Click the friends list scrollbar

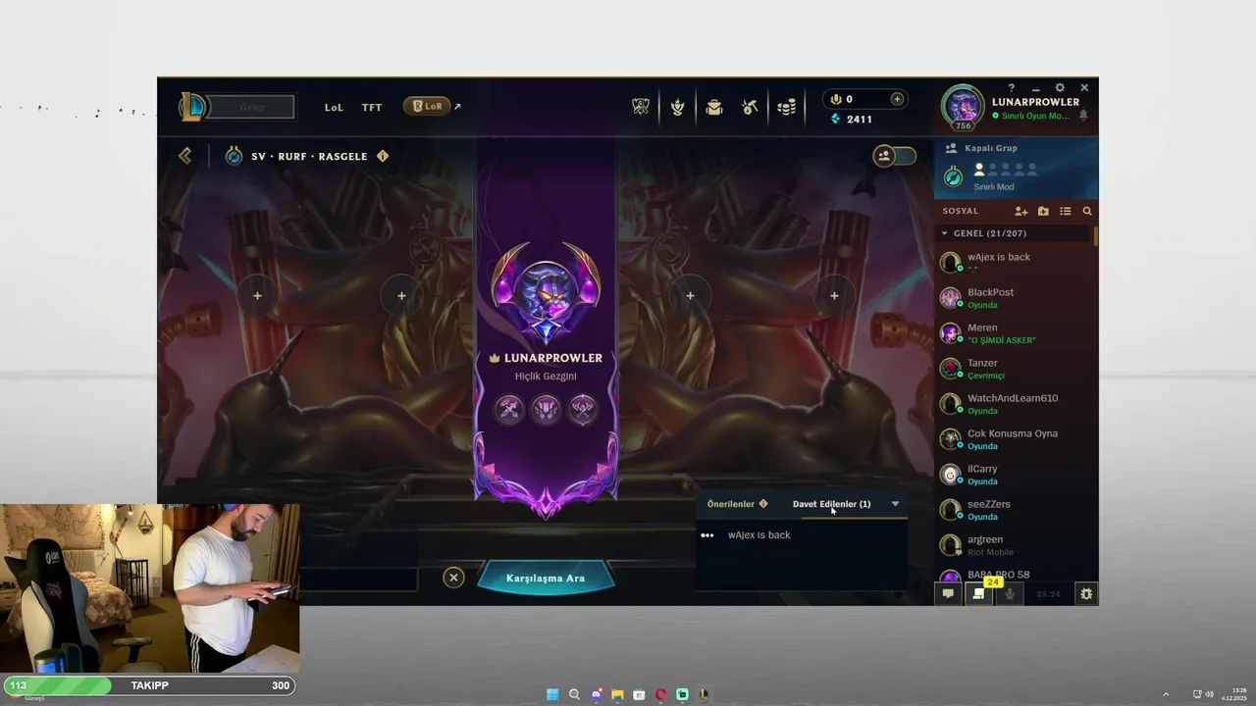click(1095, 236)
